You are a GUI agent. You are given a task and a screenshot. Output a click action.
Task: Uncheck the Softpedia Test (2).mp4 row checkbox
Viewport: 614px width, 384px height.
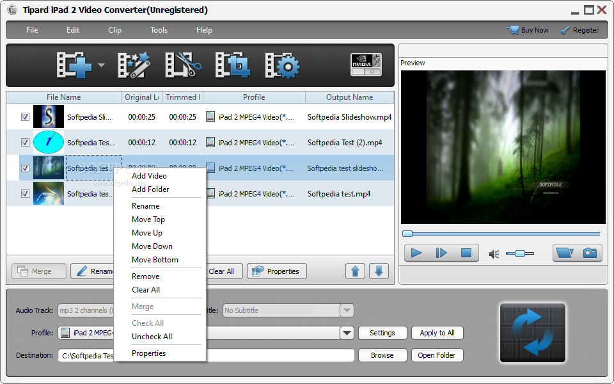[x=25, y=142]
